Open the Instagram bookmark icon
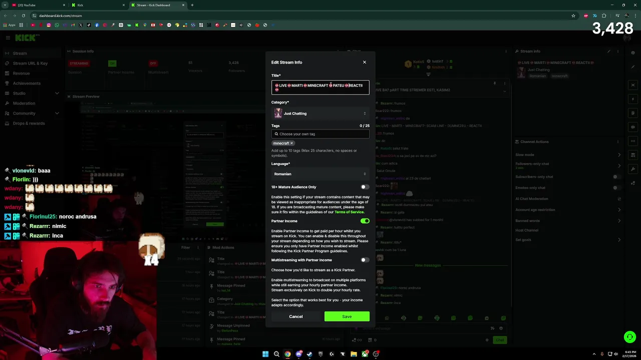641x360 pixels. click(x=49, y=25)
